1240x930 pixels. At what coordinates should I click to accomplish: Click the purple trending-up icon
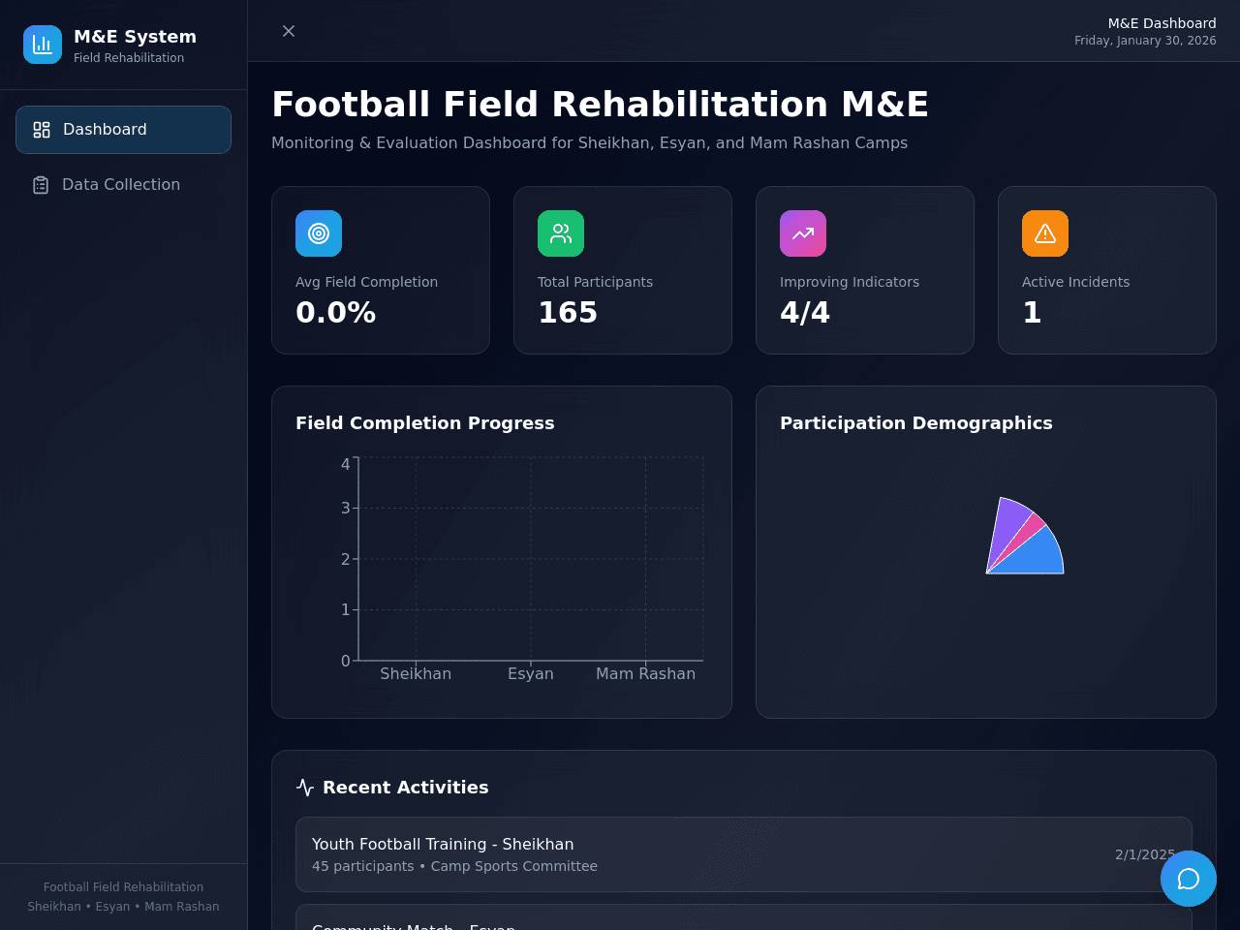tap(803, 233)
